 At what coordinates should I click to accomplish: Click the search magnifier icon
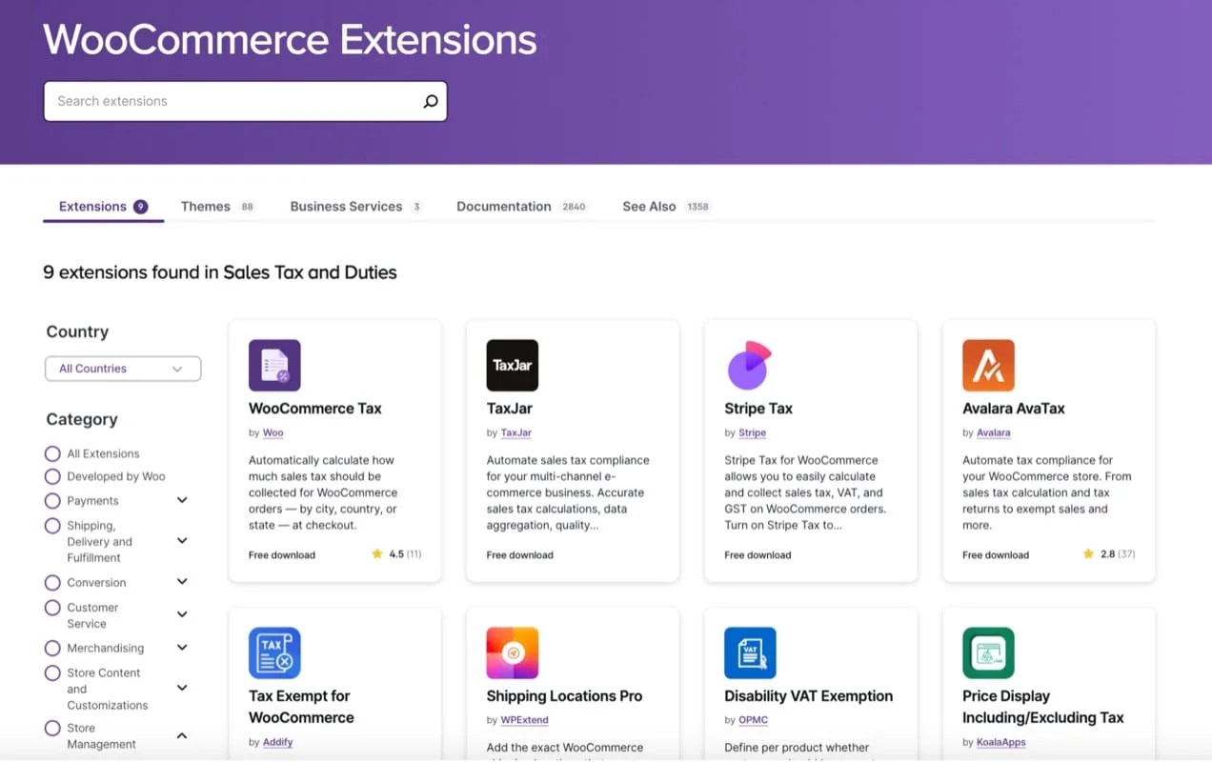[x=431, y=101]
